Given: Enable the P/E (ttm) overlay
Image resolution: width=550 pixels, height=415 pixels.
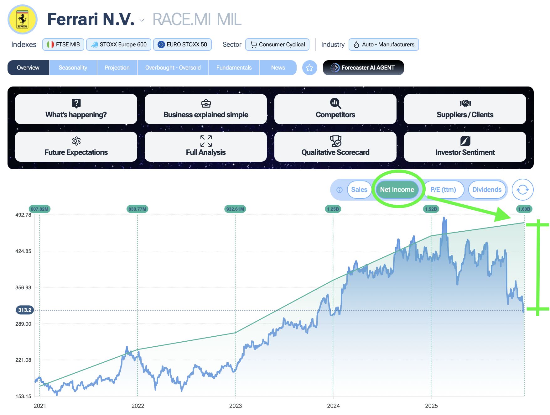Looking at the screenshot, I should [x=443, y=190].
